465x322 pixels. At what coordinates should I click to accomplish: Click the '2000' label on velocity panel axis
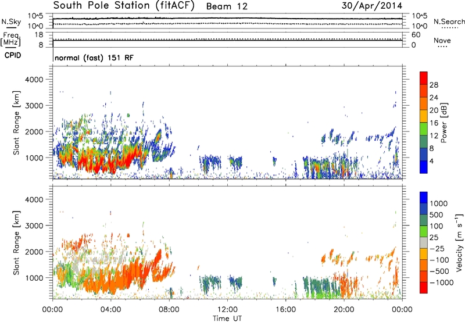[x=34, y=252]
